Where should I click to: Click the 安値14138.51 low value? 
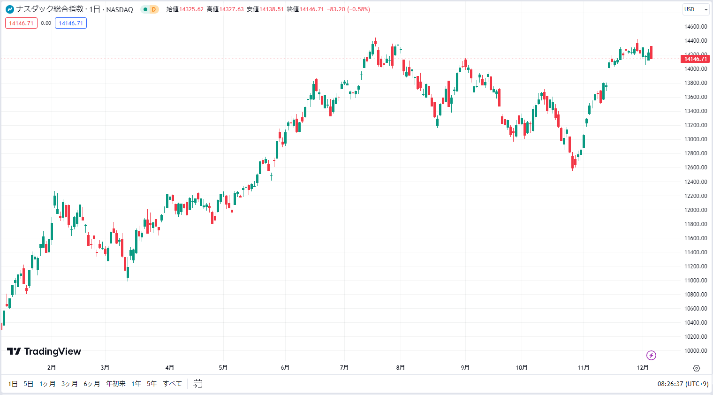[x=265, y=9]
